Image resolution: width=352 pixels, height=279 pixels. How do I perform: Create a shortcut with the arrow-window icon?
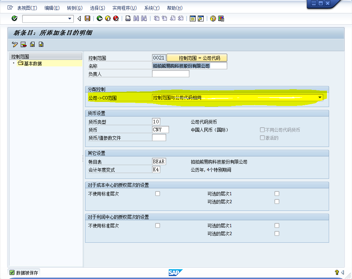pyautogui.click(x=201, y=19)
